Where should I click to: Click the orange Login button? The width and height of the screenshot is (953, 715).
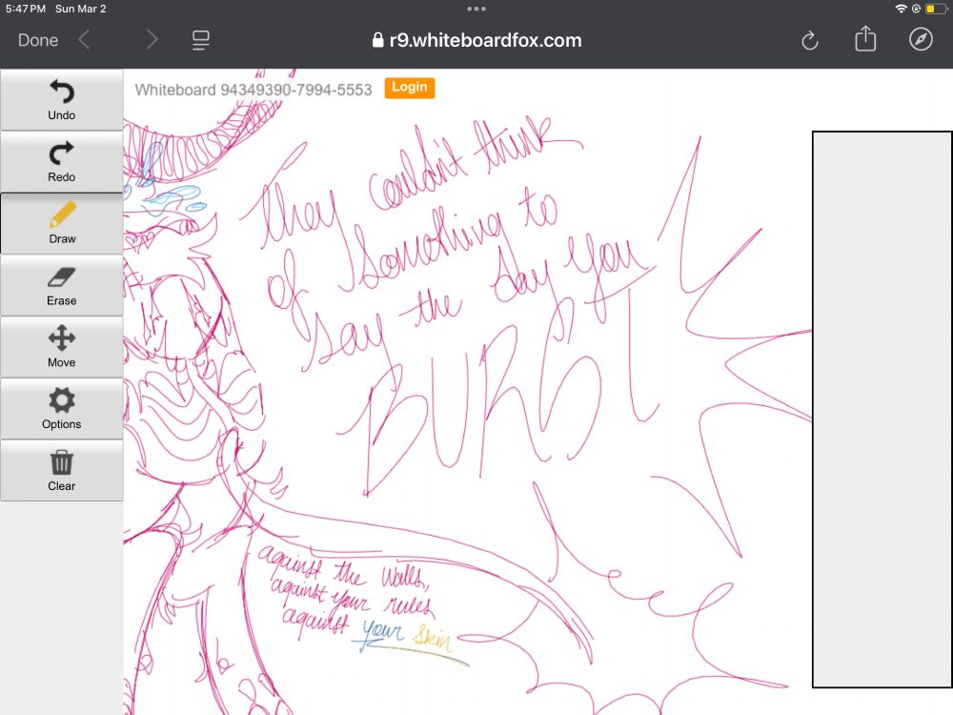409,88
